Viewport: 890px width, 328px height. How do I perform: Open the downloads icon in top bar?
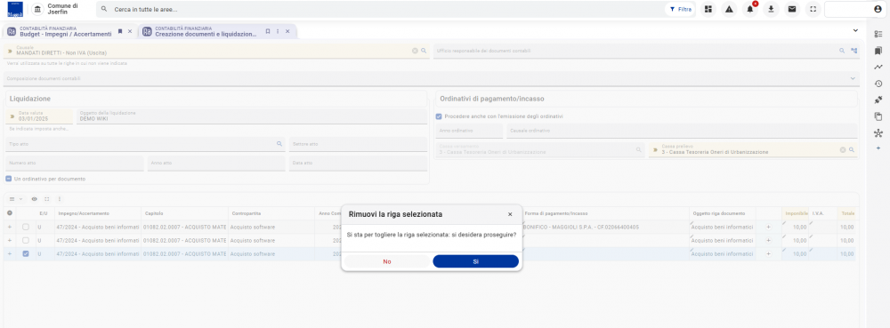(x=771, y=9)
